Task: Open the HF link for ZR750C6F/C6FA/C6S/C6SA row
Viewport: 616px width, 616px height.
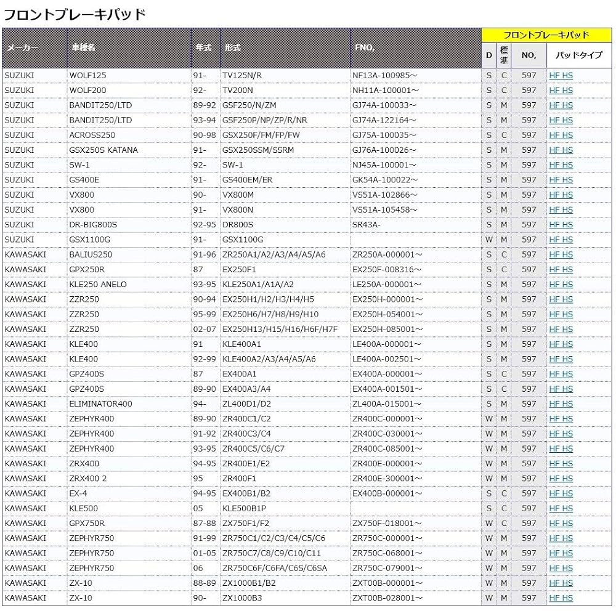Action: 554,568
